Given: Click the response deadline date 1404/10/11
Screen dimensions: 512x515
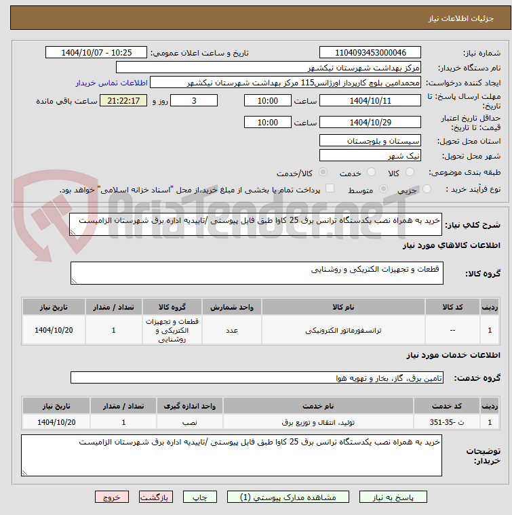Looking at the screenshot, I should pyautogui.click(x=370, y=100).
